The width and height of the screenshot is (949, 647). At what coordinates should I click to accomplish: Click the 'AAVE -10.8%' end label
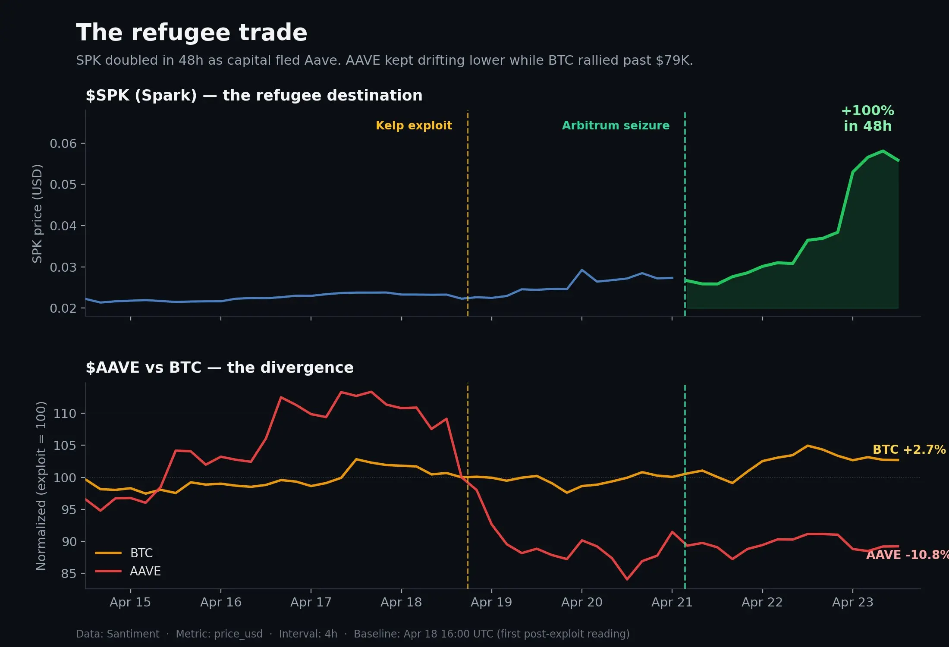tap(907, 555)
